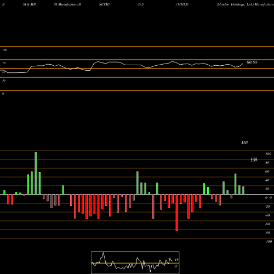Click the '(5,5' parameter text in header
Image resolution: width=274 pixels, height=274 pixels.
tap(141, 4)
